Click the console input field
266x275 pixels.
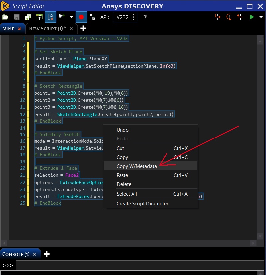[140, 266]
